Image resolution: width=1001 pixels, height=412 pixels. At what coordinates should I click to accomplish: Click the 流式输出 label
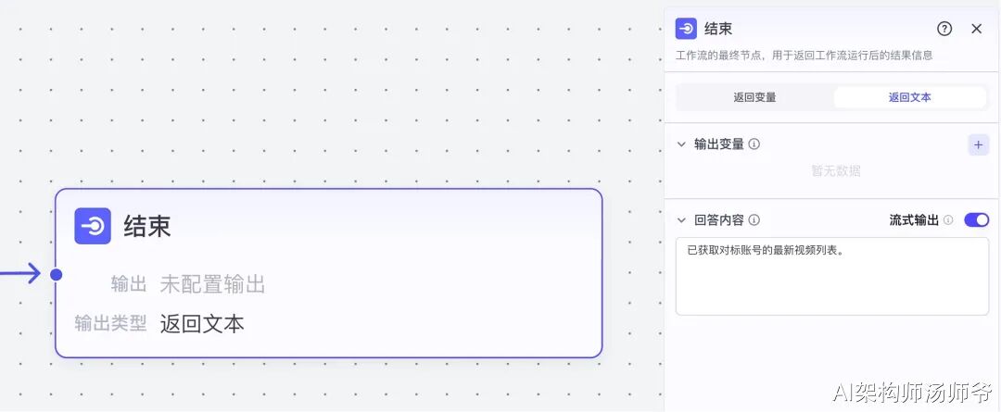[914, 220]
